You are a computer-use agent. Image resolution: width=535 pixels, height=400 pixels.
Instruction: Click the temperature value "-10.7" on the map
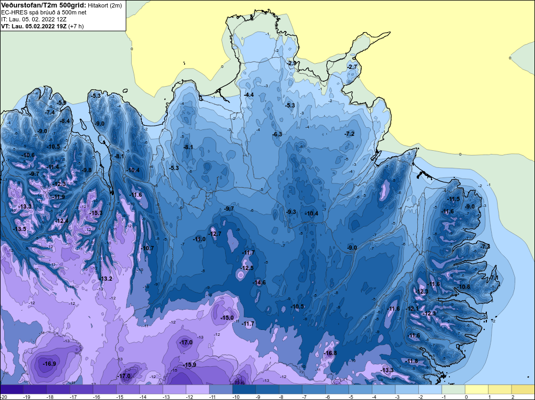(147, 248)
